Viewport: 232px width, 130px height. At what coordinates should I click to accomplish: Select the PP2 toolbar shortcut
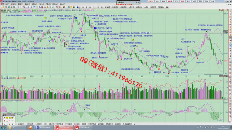[94, 7]
